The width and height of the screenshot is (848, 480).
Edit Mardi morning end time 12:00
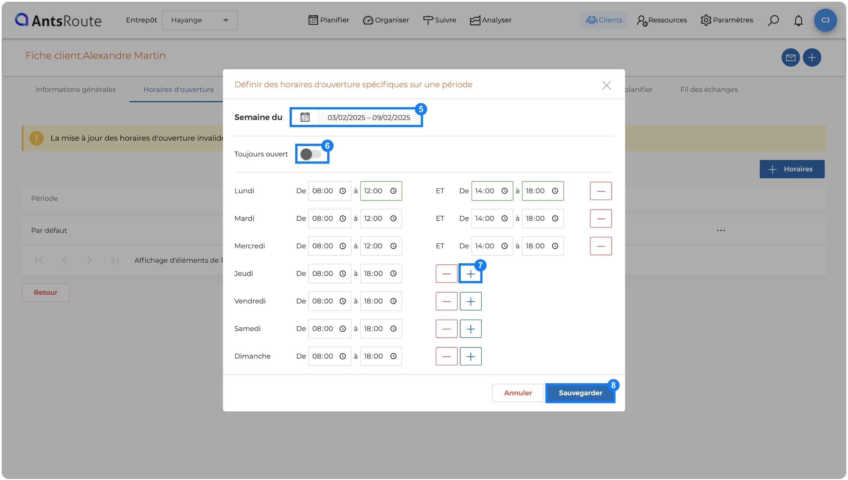[381, 218]
